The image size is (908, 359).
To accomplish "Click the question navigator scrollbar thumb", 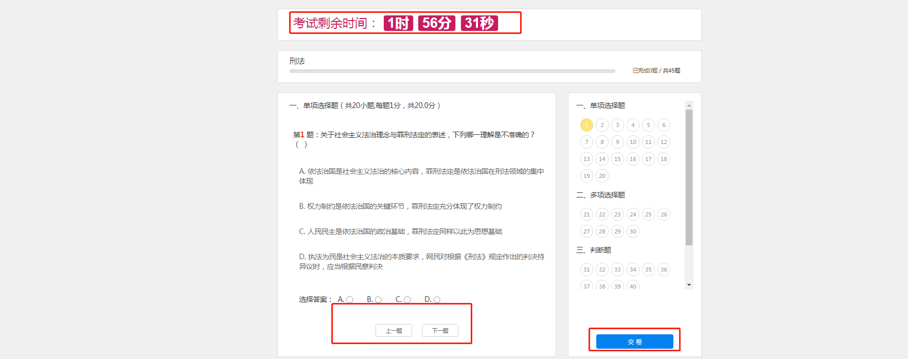I will coord(689,177).
